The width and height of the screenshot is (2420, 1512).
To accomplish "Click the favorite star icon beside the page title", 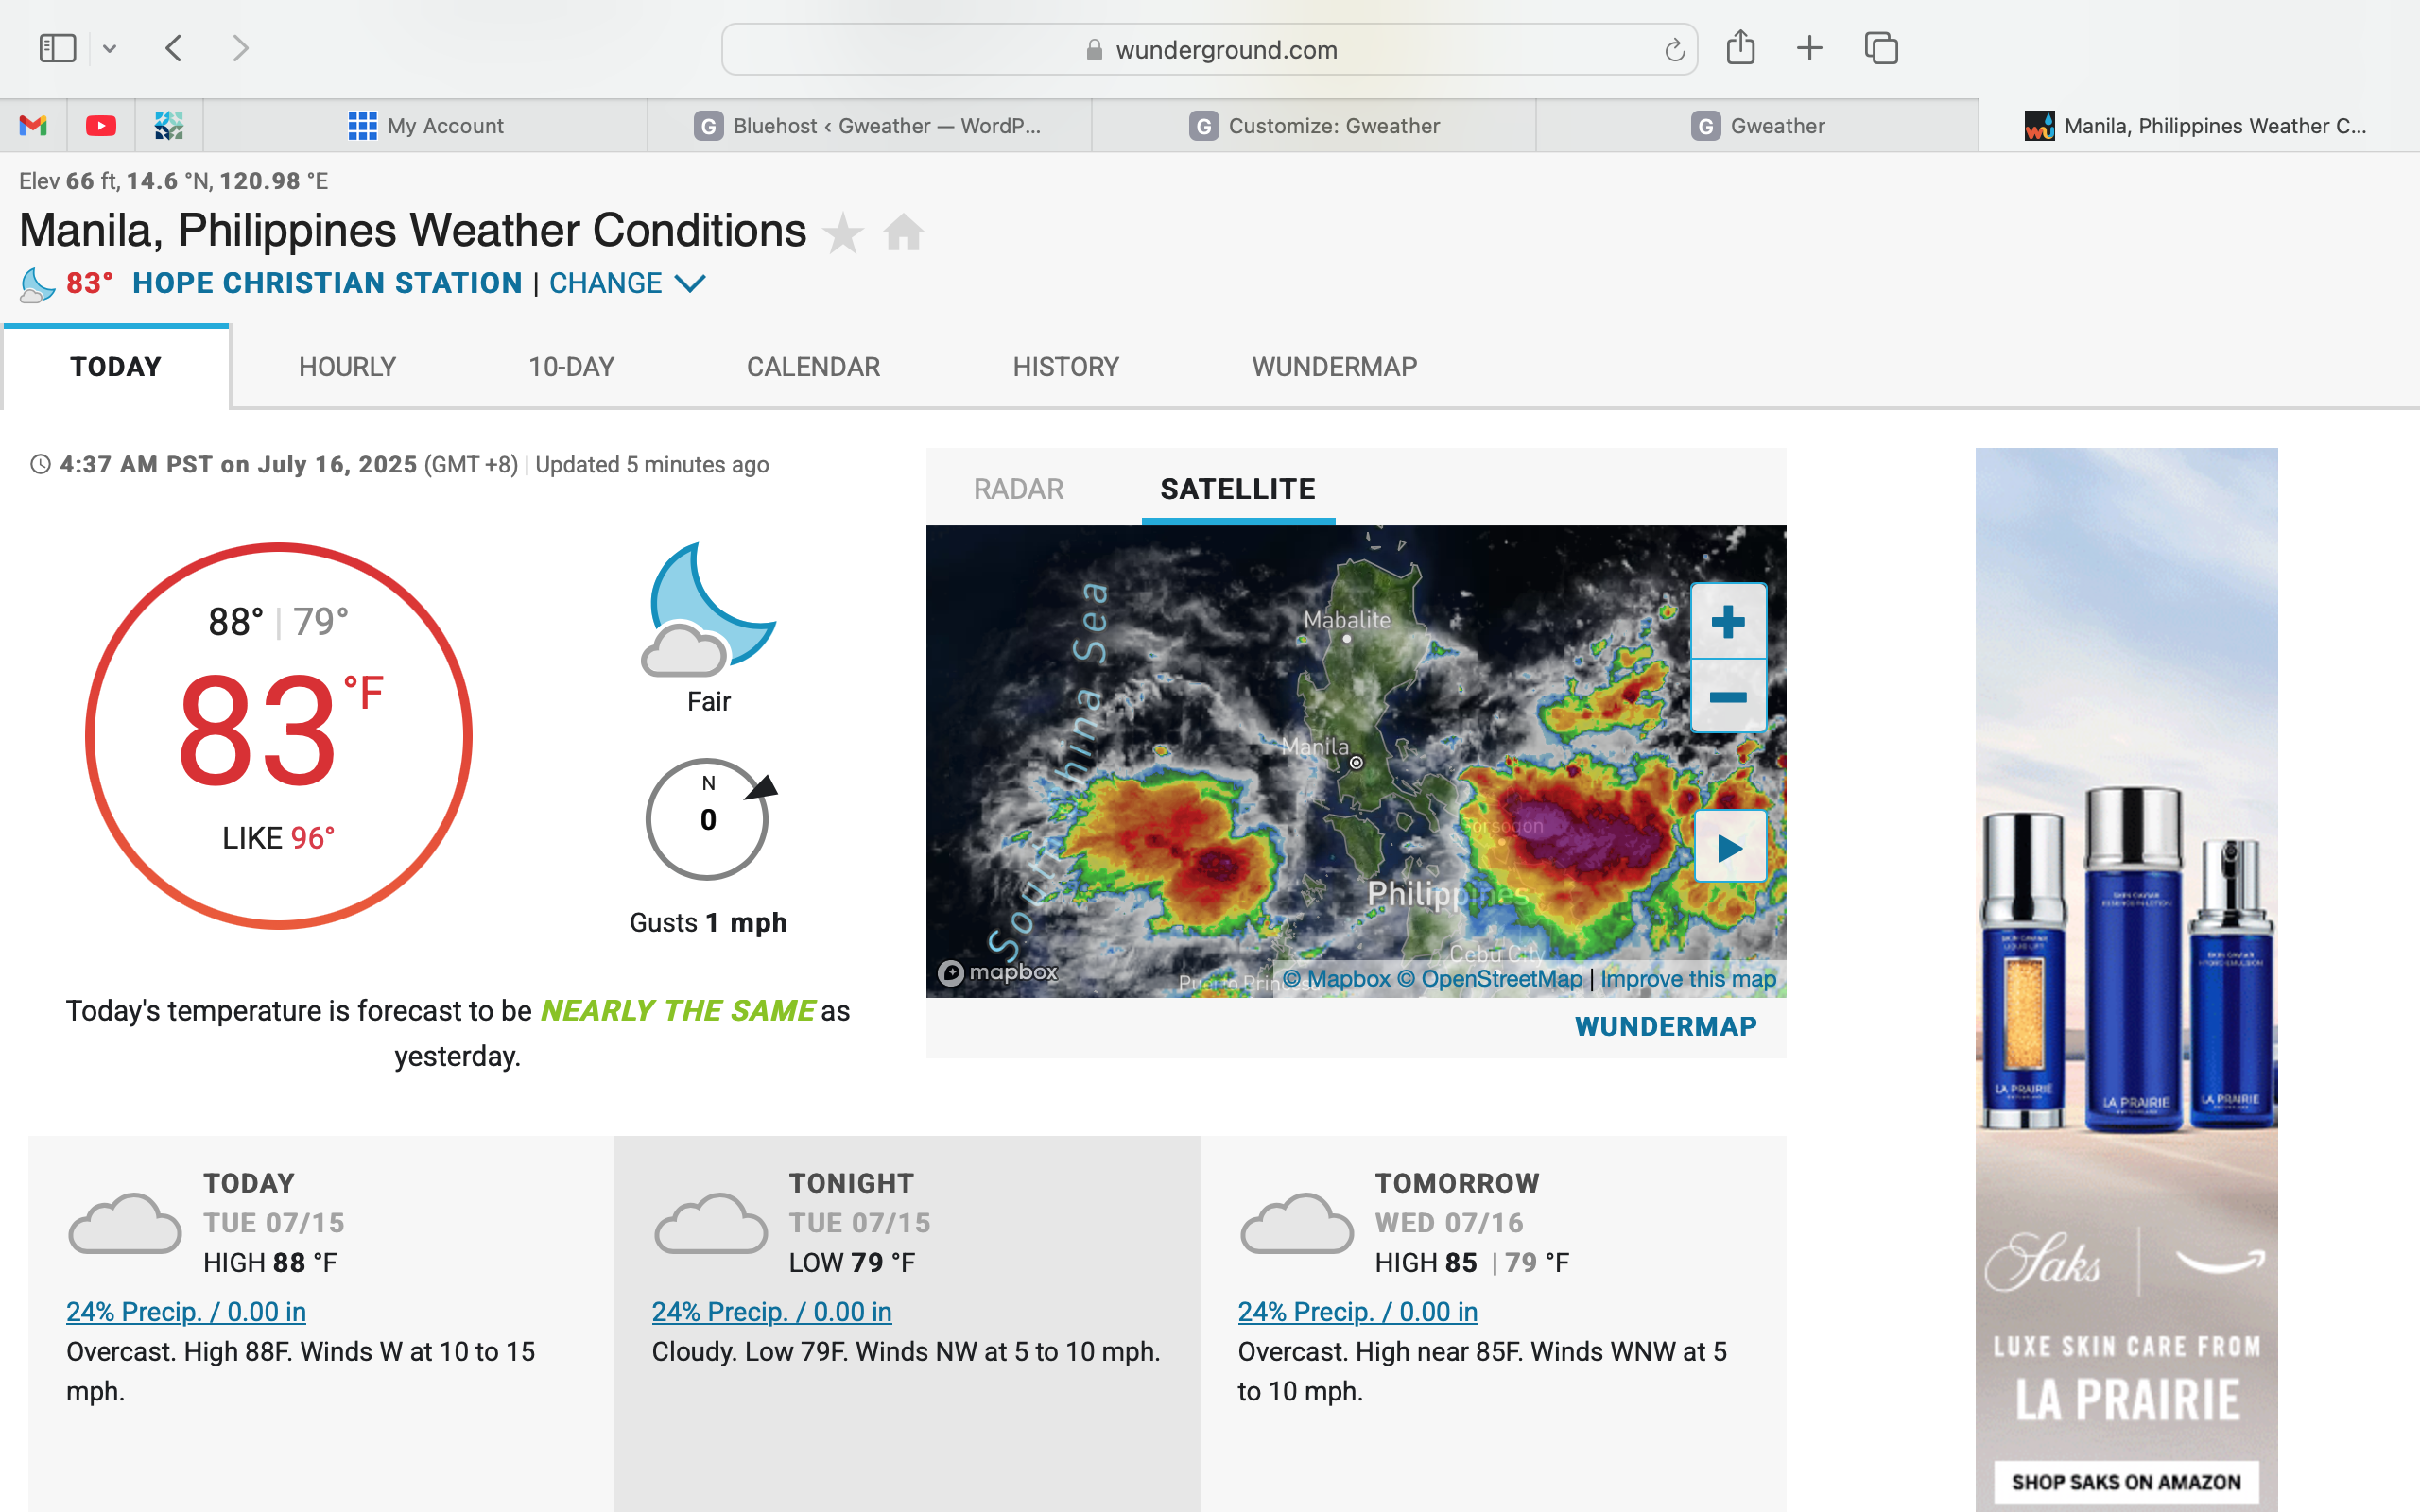I will coord(843,233).
